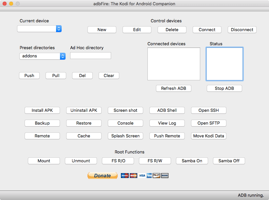Focus the Ad Hoc directory field

[x=90, y=56]
